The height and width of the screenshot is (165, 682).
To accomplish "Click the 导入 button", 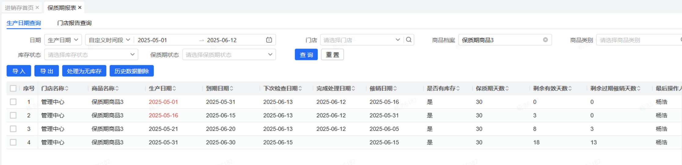I will click(19, 71).
